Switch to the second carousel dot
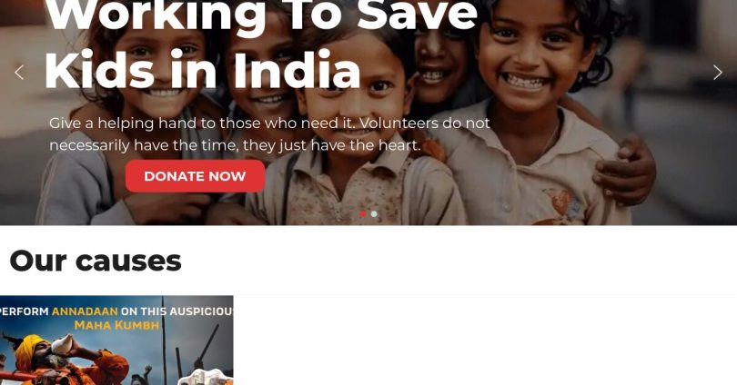The image size is (737, 385). (374, 213)
